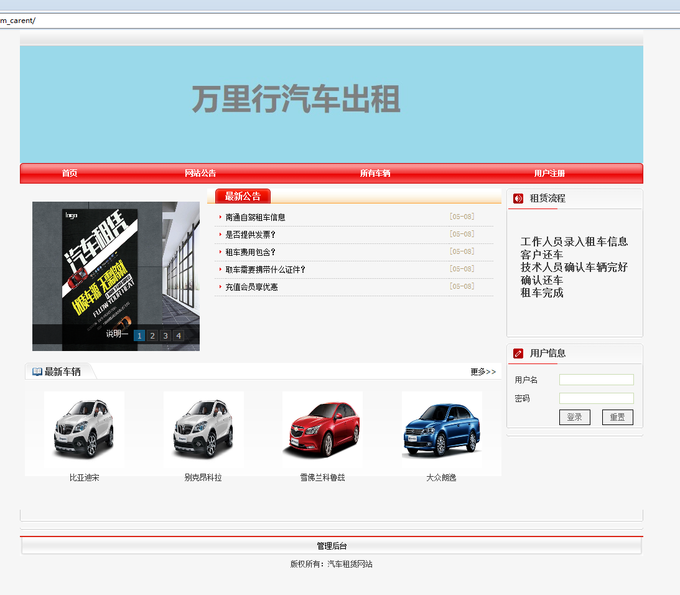Open the 更多>> vehicles link

tap(483, 371)
